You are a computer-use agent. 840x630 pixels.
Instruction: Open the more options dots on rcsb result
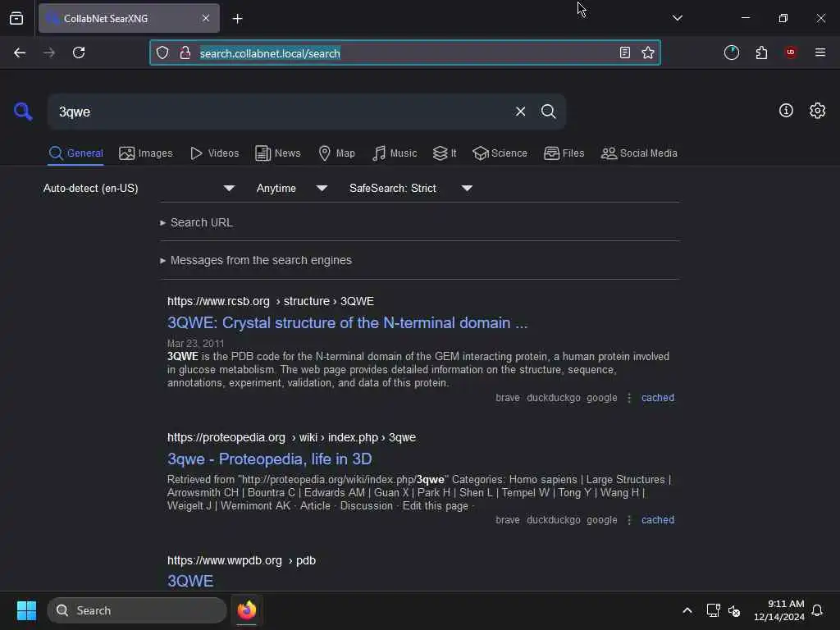click(x=629, y=398)
